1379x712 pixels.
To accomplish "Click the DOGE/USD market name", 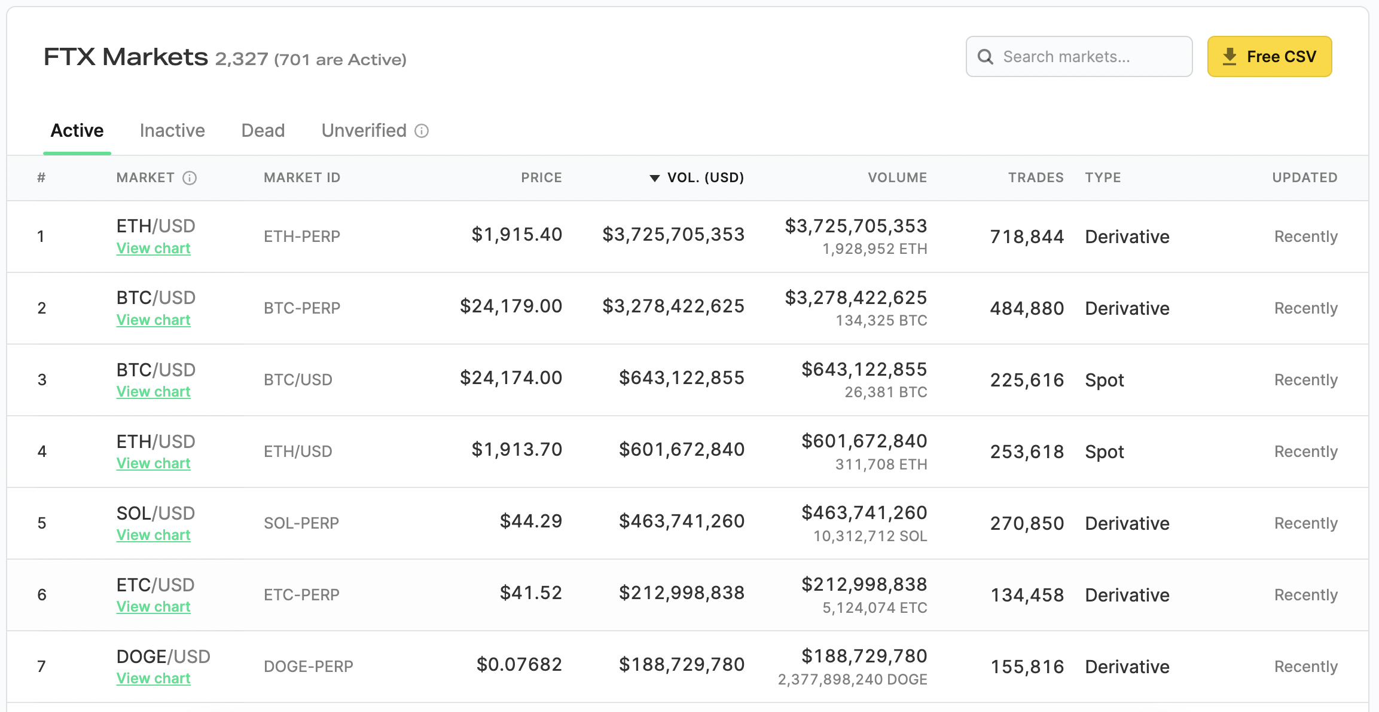I will pos(163,656).
